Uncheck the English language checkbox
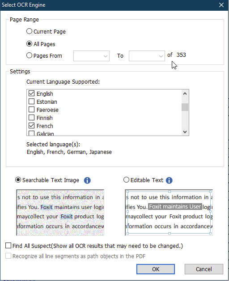The height and width of the screenshot is (281, 229). [x=32, y=94]
